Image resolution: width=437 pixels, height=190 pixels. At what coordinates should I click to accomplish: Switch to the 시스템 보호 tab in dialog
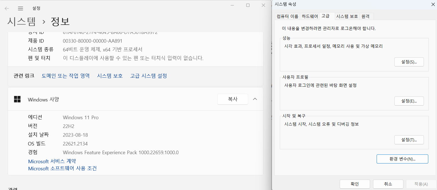[x=347, y=16]
